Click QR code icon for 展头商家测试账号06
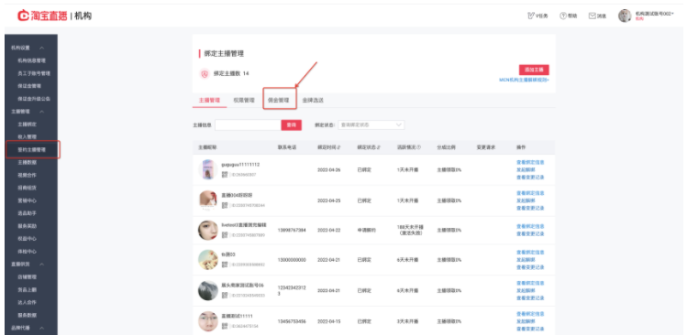The width and height of the screenshot is (687, 335). pyautogui.click(x=225, y=296)
